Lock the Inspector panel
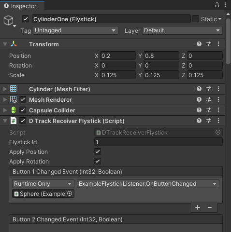 tap(217, 5)
